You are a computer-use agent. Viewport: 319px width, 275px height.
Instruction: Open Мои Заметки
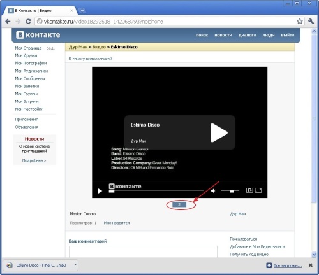pos(27,86)
